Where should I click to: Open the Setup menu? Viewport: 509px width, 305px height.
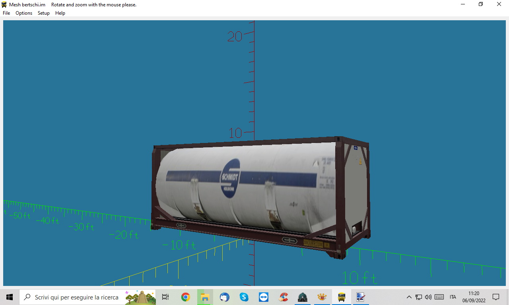(44, 13)
